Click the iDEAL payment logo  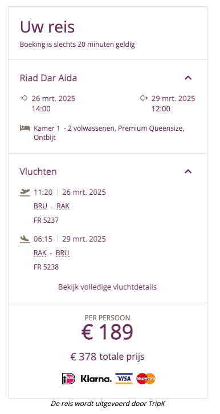(68, 379)
